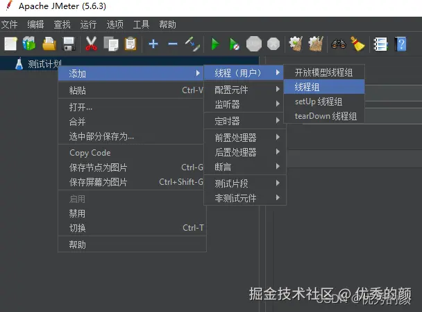
Task: Select the test plan flask tree node
Action: point(39,64)
